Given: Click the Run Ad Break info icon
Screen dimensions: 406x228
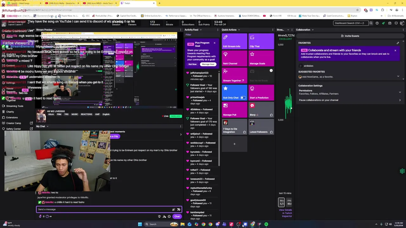Looking at the screenshot, I should pyautogui.click(x=271, y=71).
